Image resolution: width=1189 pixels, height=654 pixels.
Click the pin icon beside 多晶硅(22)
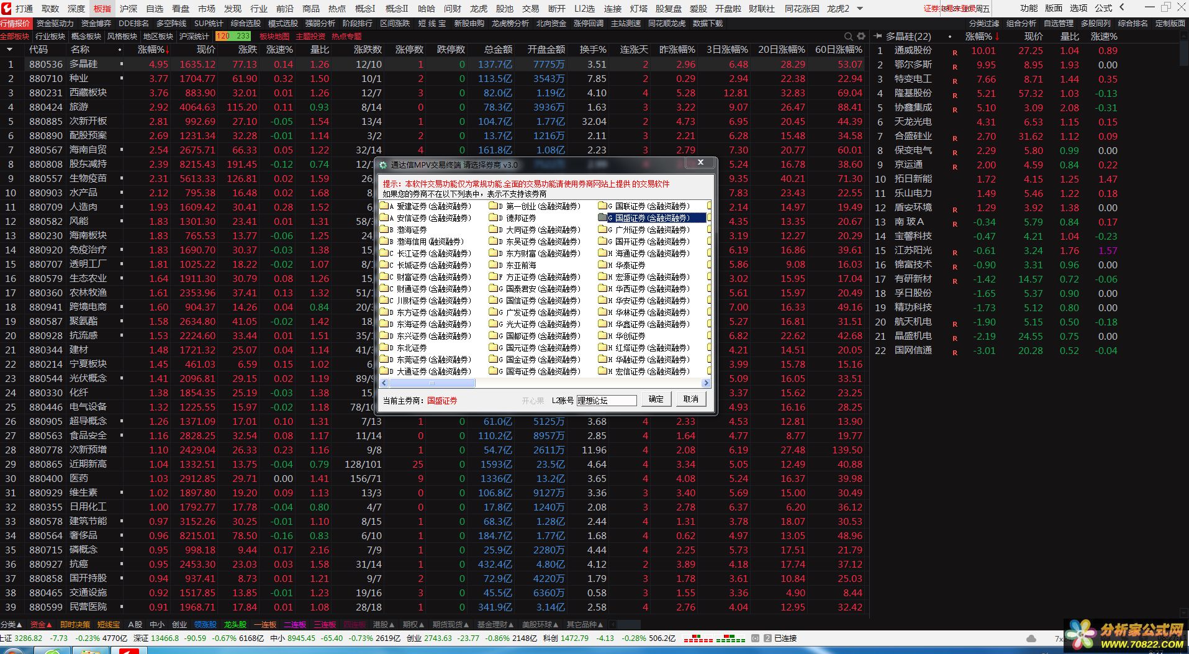coord(878,36)
